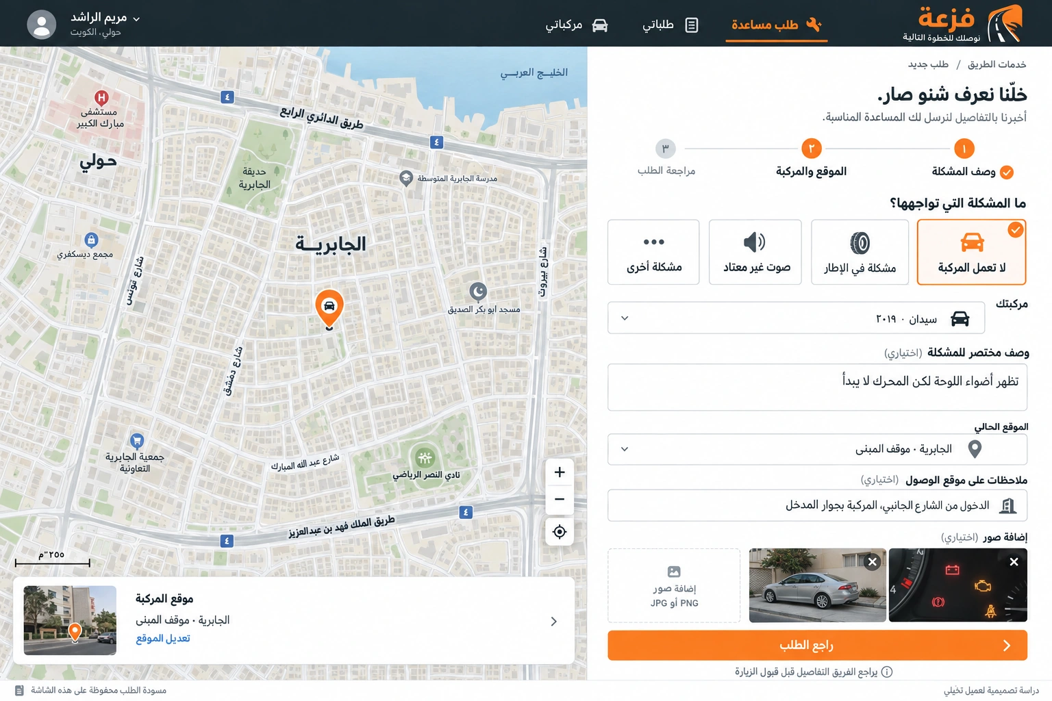Click the building icon in notes field
1052x701 pixels.
(1007, 506)
